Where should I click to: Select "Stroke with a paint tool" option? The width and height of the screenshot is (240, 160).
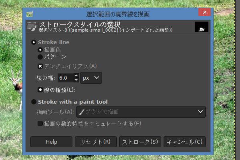pyautogui.click(x=34, y=102)
